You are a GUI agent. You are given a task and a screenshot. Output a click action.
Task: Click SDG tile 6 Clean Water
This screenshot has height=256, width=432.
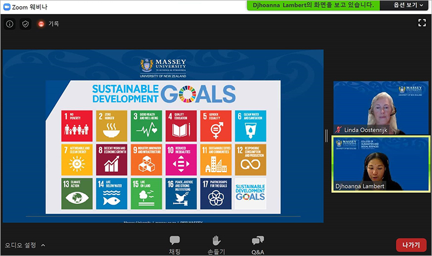pyautogui.click(x=251, y=126)
